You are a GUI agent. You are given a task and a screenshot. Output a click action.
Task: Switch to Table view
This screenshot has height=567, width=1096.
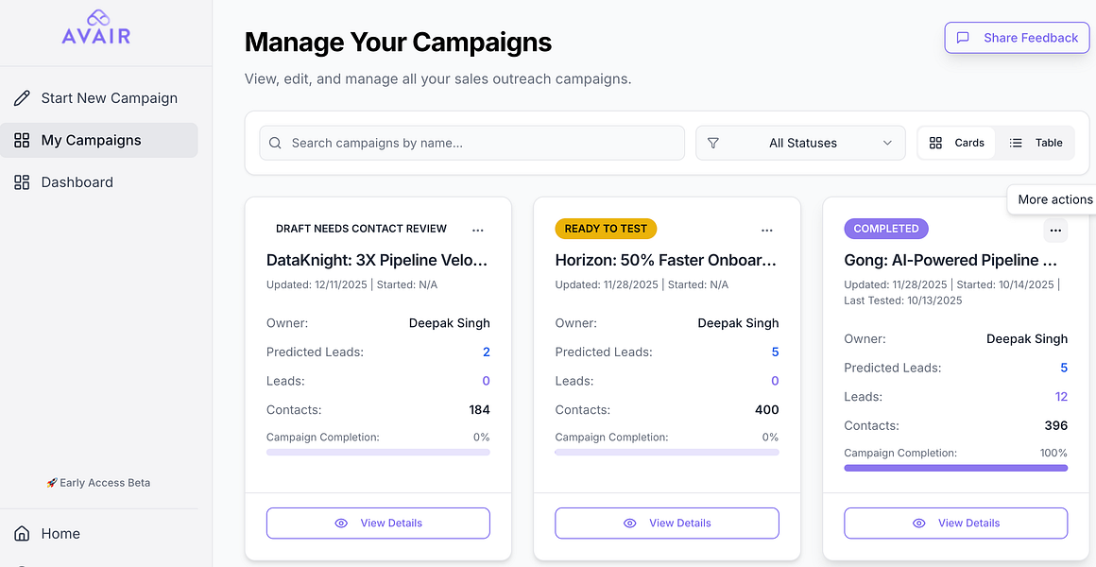coord(1036,144)
